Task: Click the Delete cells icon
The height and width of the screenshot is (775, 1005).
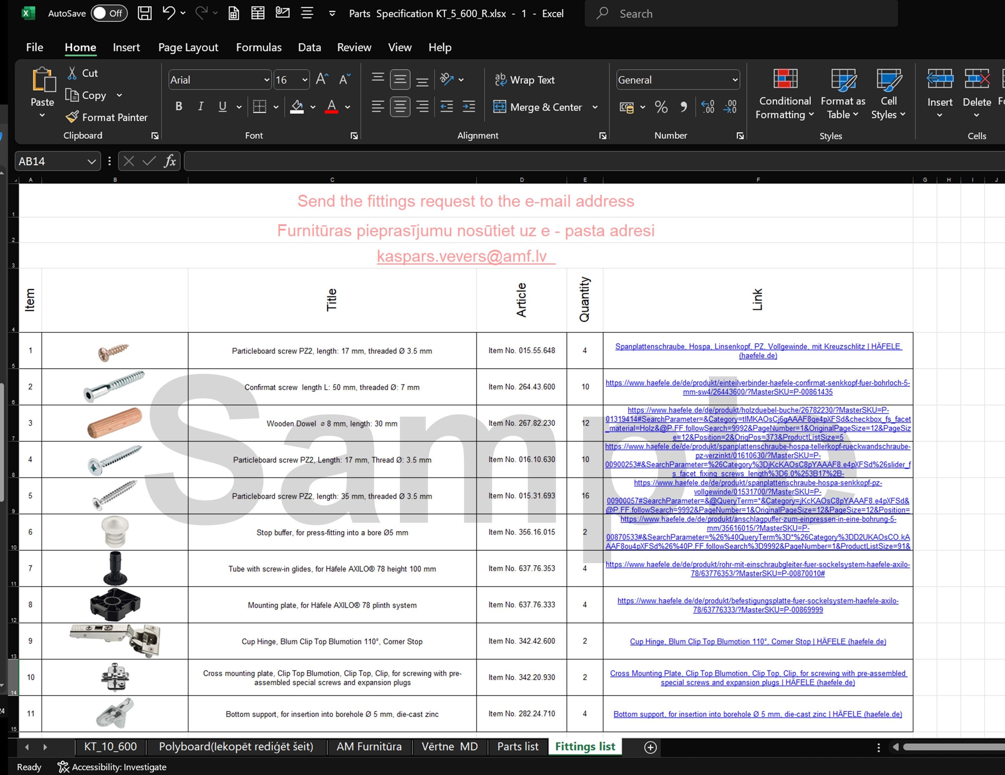Action: tap(977, 79)
